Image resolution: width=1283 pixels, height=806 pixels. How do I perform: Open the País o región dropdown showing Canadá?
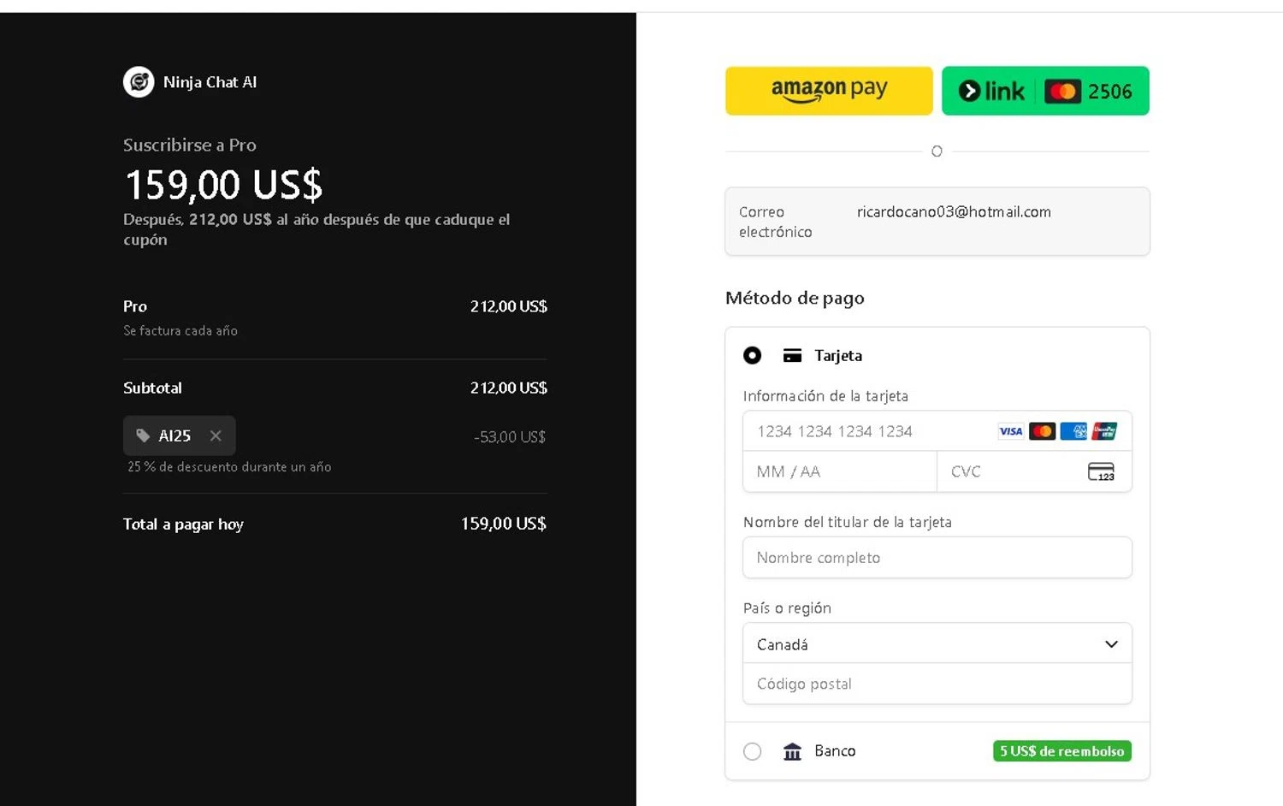937,643
